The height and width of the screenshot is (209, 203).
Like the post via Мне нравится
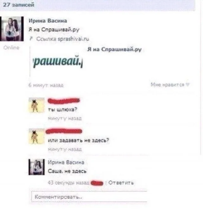(167, 84)
